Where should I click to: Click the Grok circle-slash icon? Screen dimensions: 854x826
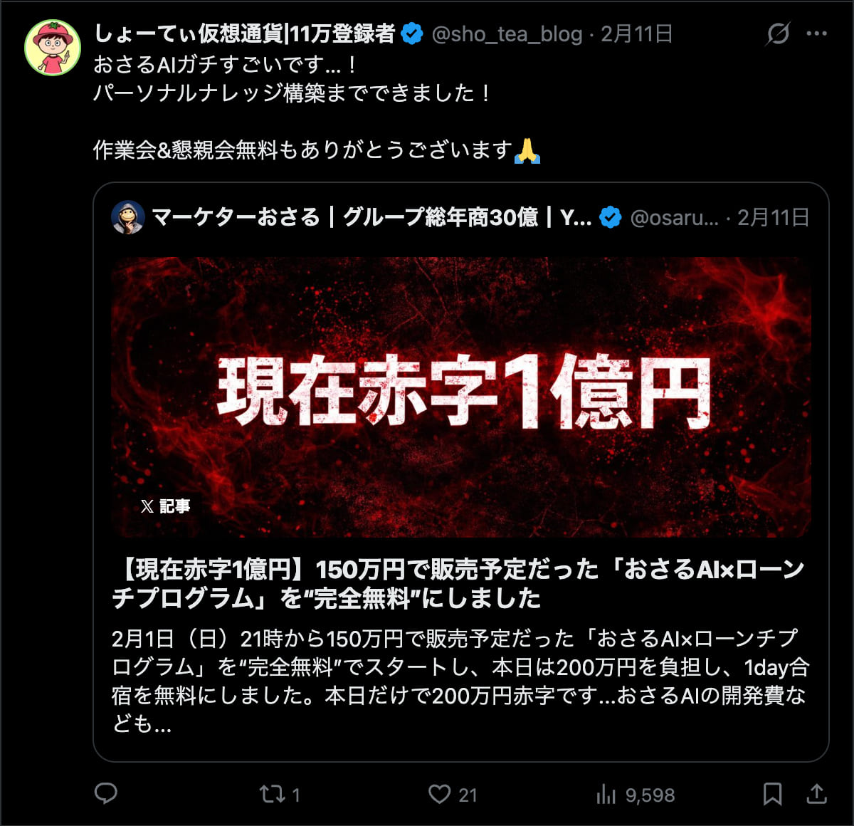tap(778, 33)
